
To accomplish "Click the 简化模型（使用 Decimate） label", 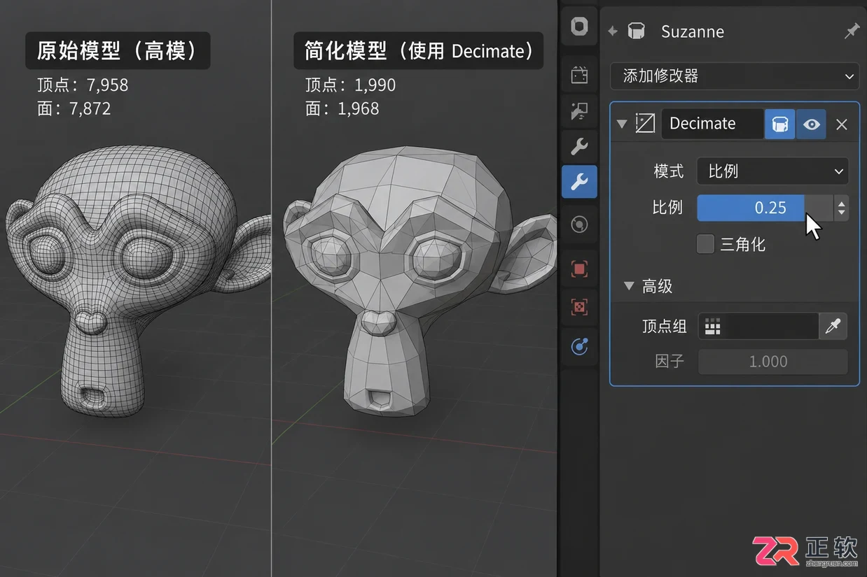I will pyautogui.click(x=418, y=50).
